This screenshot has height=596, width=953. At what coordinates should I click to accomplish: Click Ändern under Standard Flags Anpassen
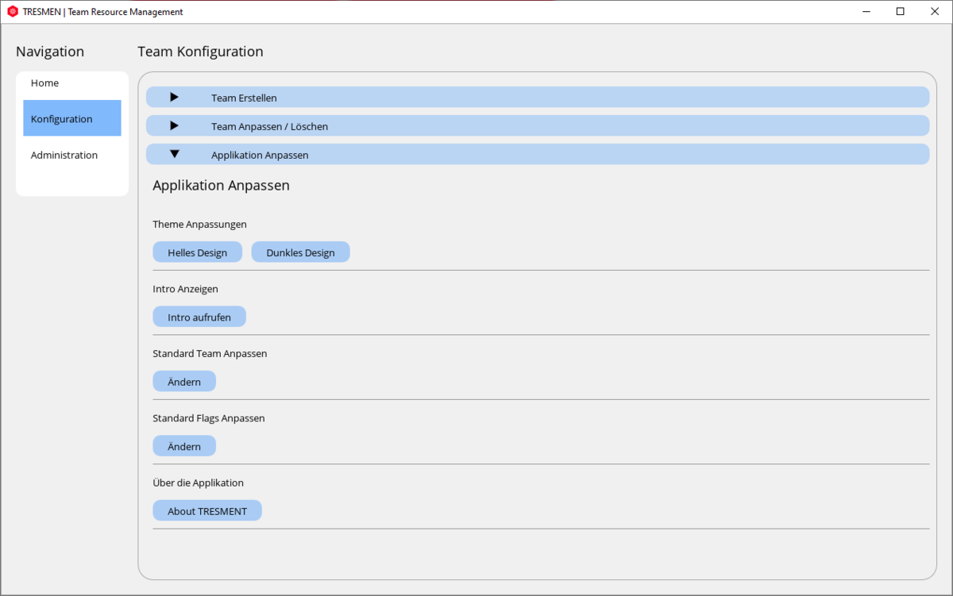coord(183,447)
